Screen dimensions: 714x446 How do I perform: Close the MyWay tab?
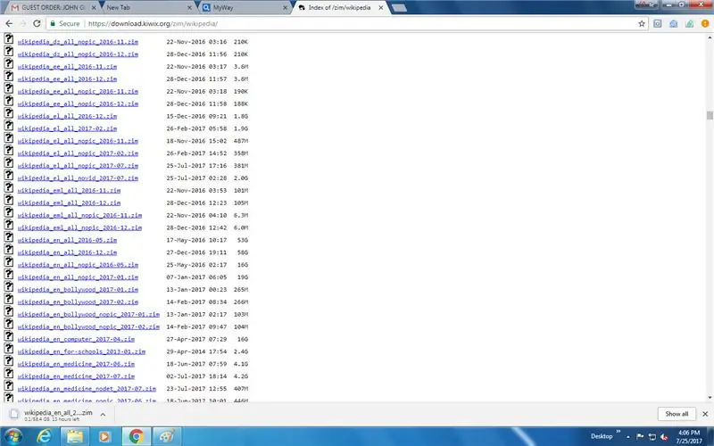pyautogui.click(x=285, y=8)
